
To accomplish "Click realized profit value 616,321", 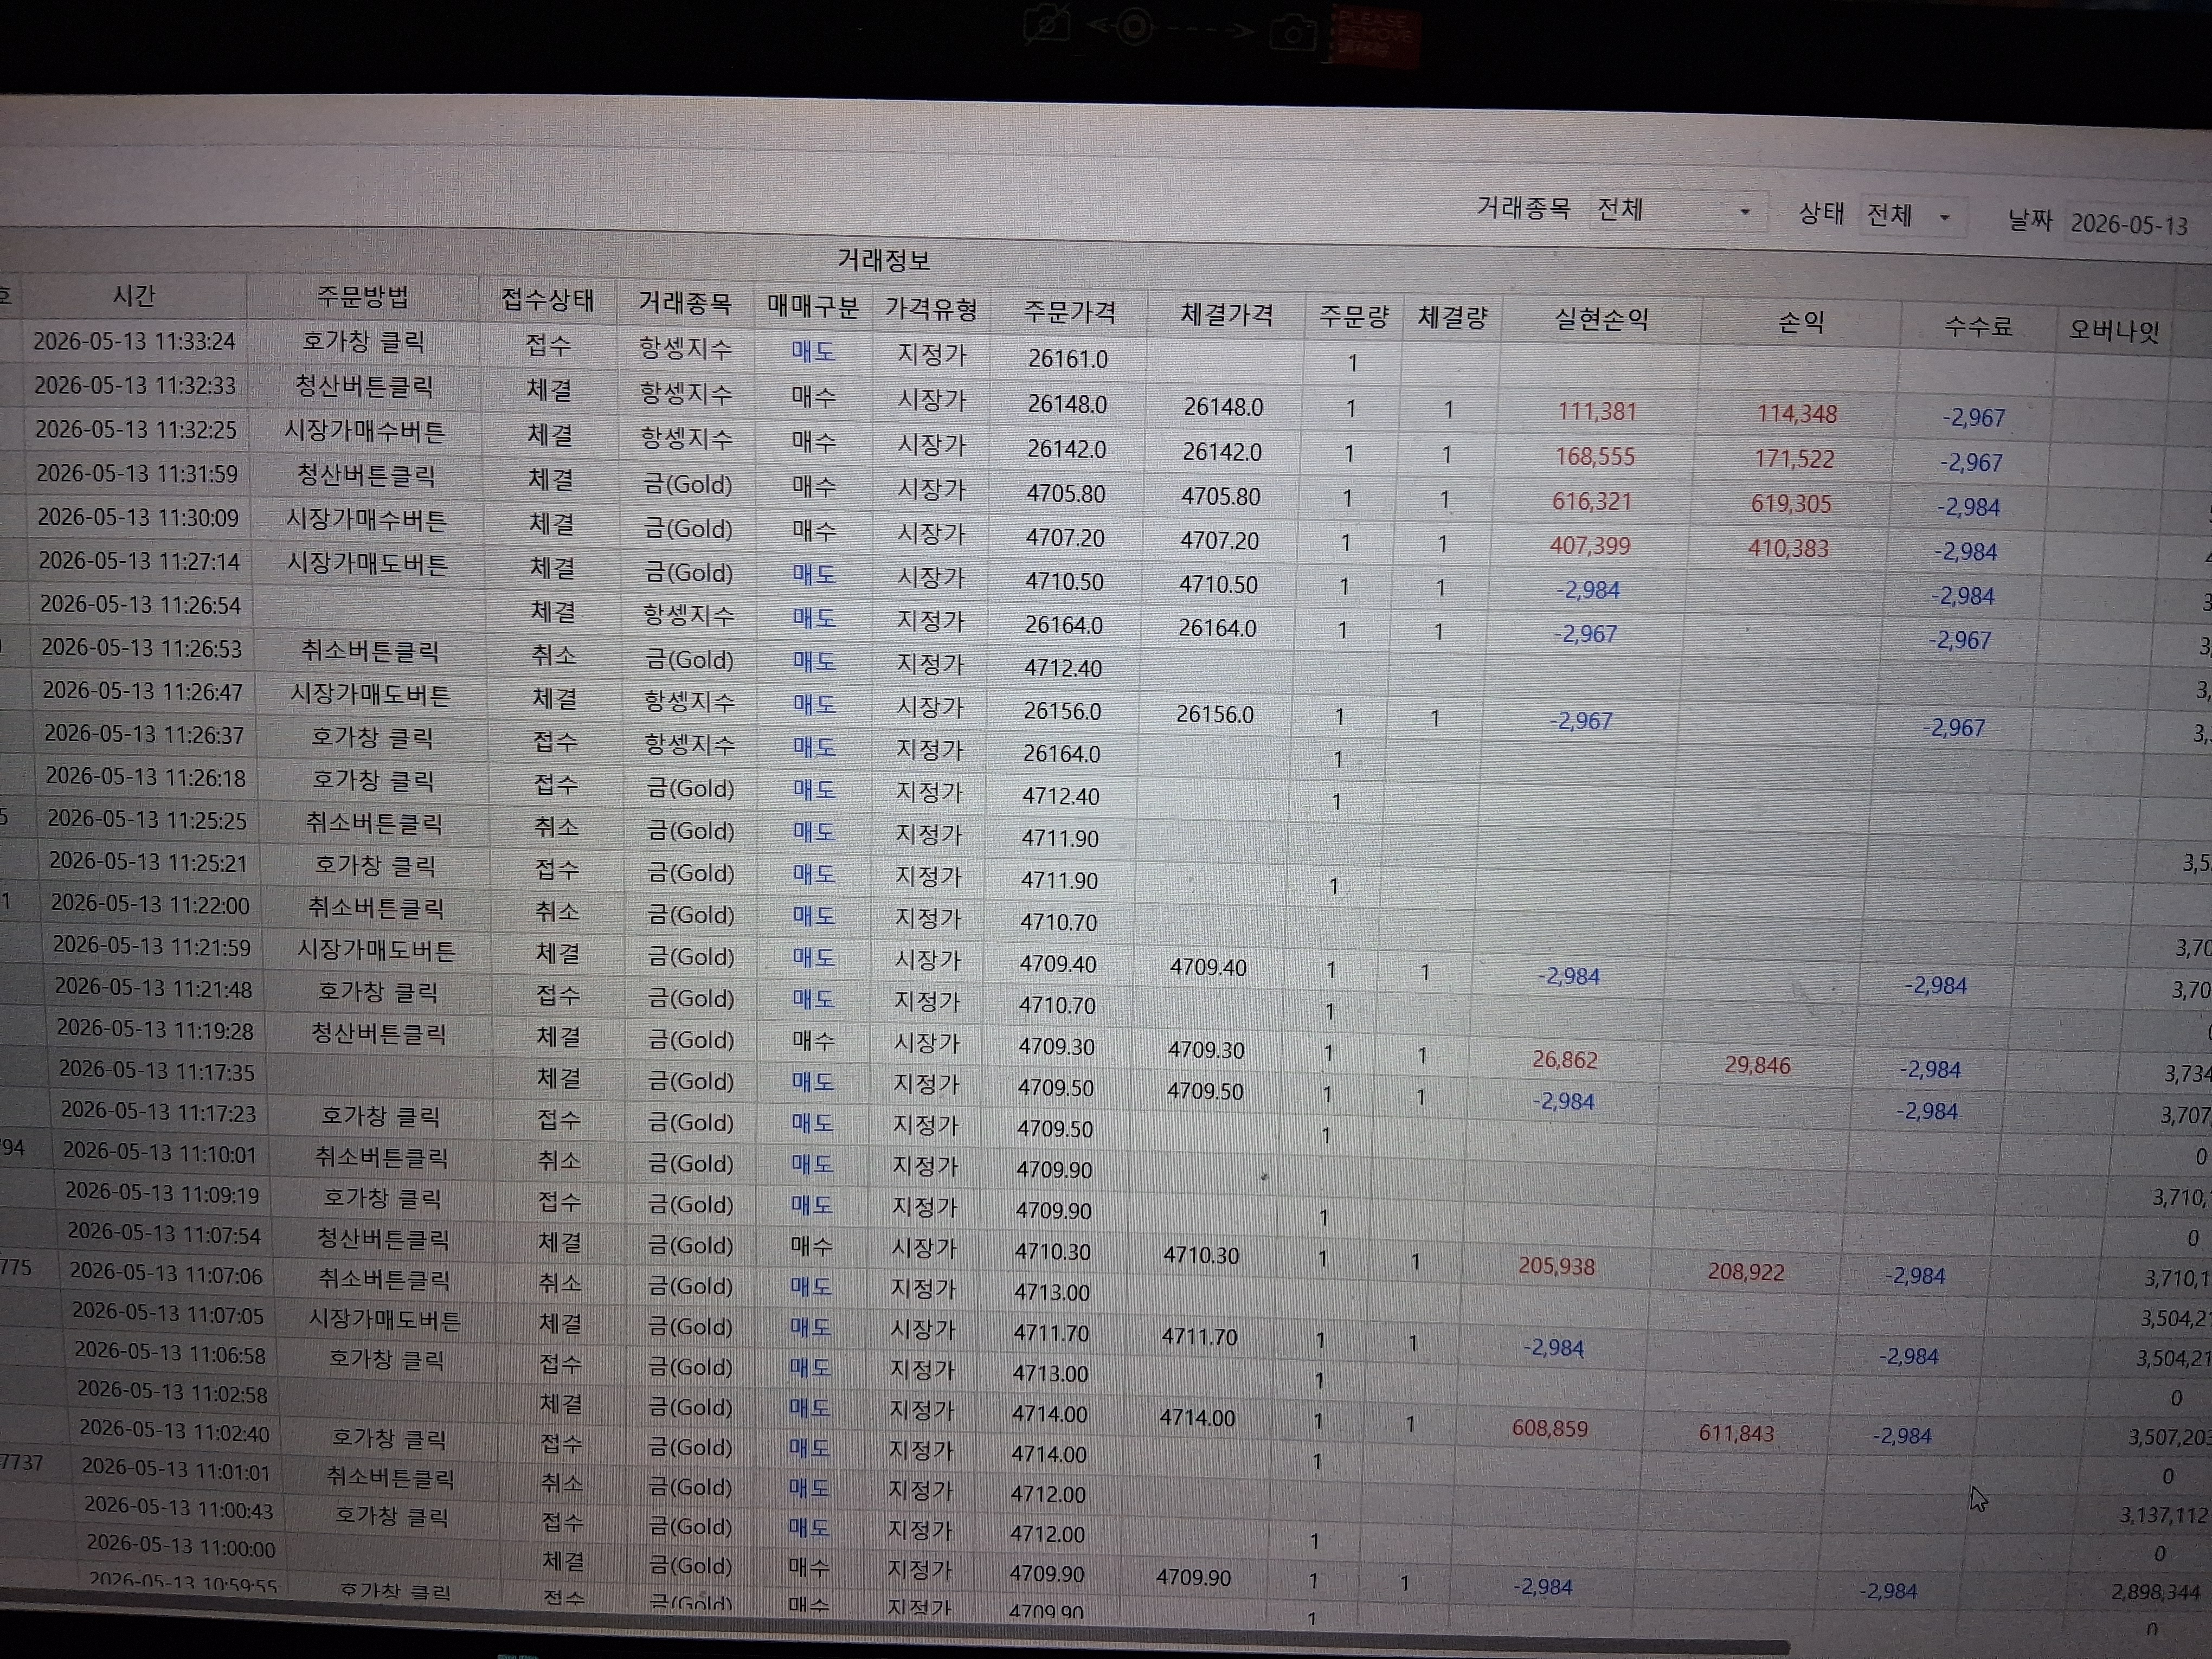I will coord(1592,501).
